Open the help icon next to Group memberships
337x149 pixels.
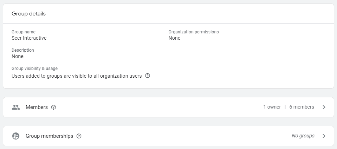pyautogui.click(x=79, y=136)
